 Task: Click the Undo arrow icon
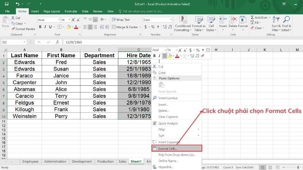[x=17, y=4]
